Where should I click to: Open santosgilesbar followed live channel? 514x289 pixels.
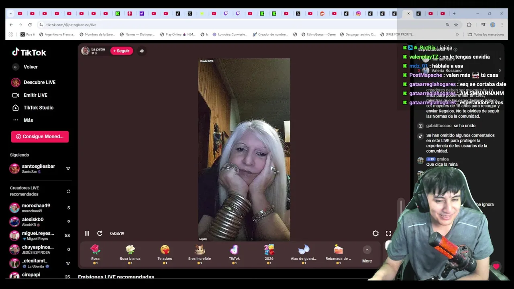39,169
